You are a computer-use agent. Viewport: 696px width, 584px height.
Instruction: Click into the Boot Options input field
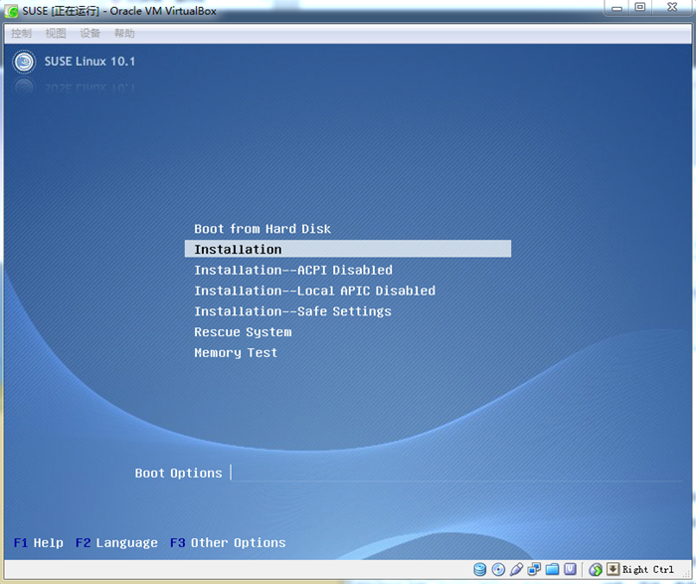(x=456, y=473)
